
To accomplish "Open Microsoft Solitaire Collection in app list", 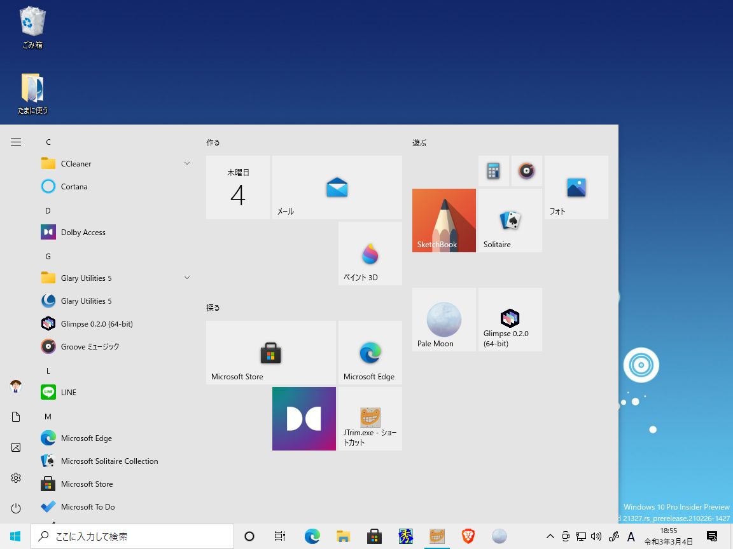I will click(116, 461).
